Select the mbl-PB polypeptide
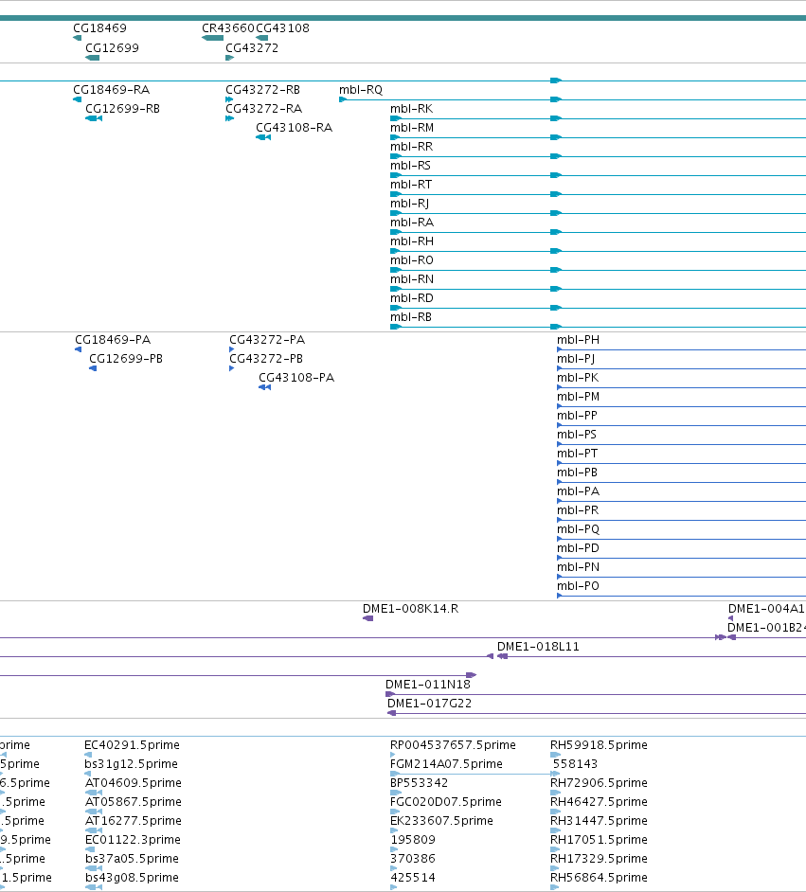806x892 pixels. [578, 473]
